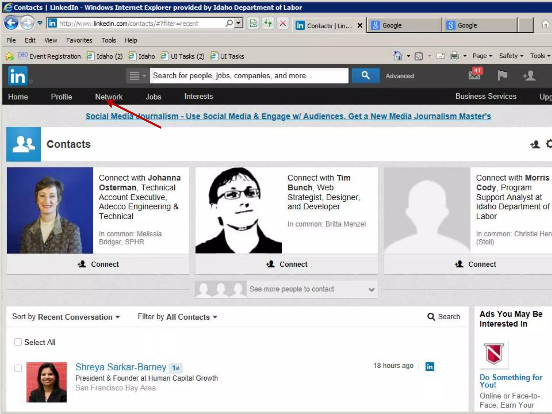This screenshot has width=552, height=414.
Task: Open the Favorites menu in menu bar
Action: coord(79,40)
